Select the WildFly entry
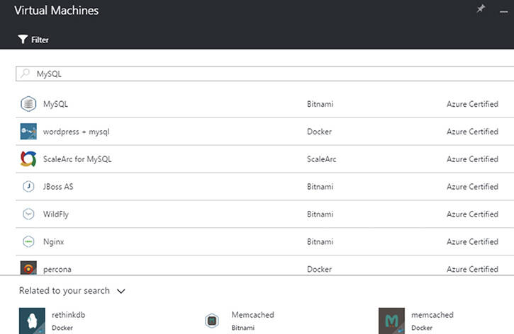This screenshot has width=514, height=334. click(x=56, y=214)
